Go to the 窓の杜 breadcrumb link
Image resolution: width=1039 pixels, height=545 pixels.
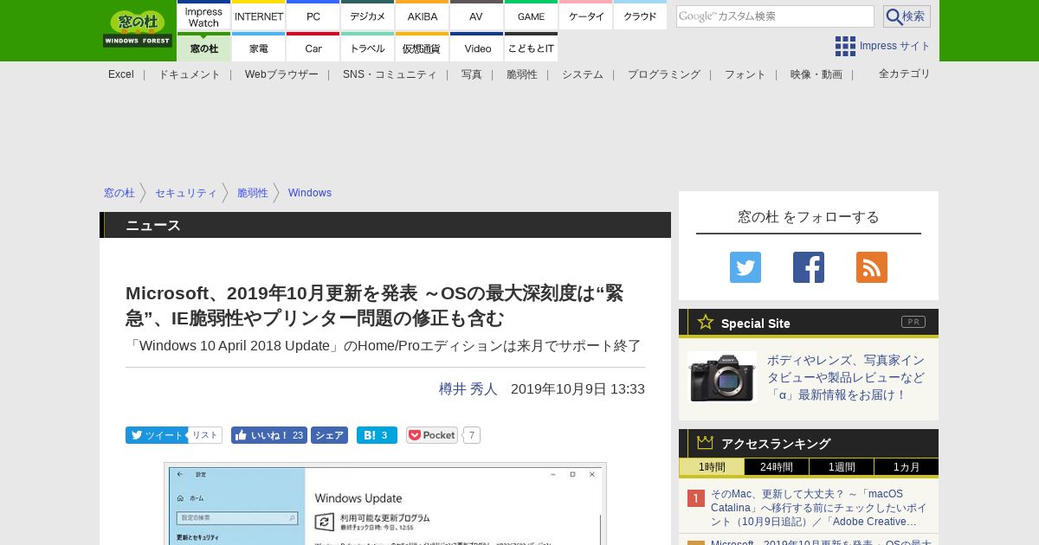pos(119,193)
